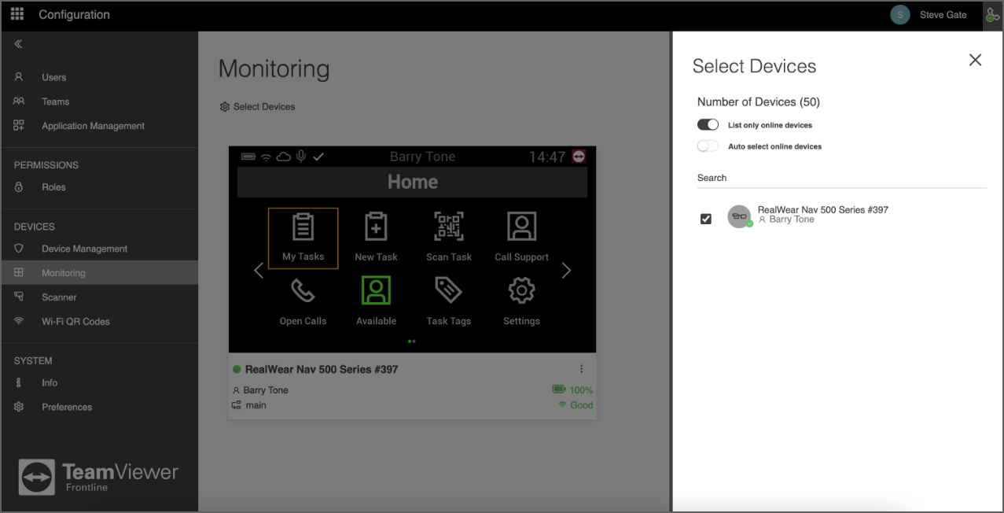Click the Open Calls phone icon
The image size is (1004, 513).
coord(303,291)
